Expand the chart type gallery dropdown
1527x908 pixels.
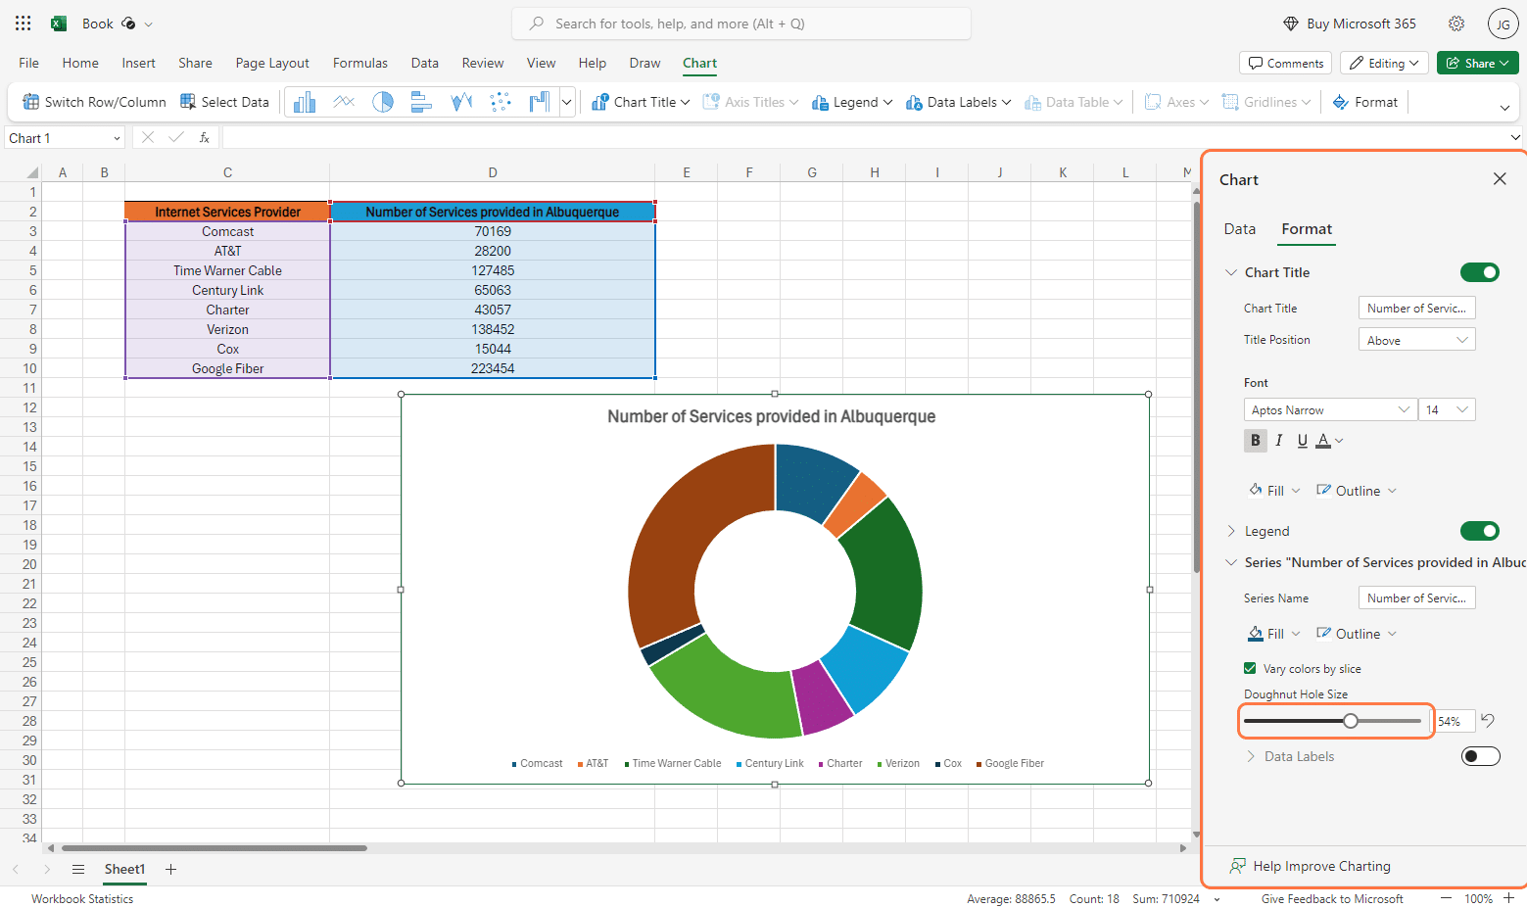click(x=566, y=102)
